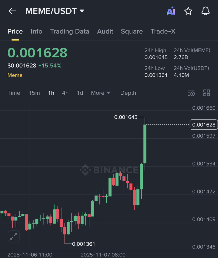Open the More timeframes dropdown

click(101, 93)
